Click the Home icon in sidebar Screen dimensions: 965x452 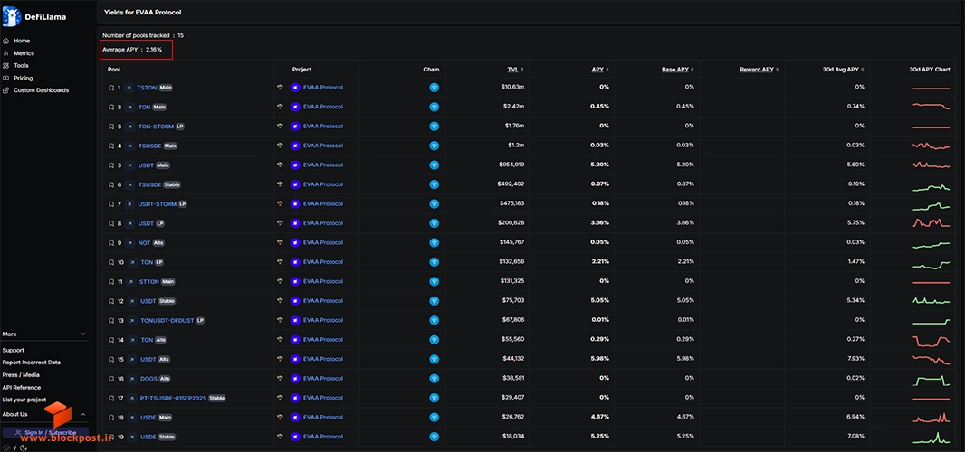(6, 41)
